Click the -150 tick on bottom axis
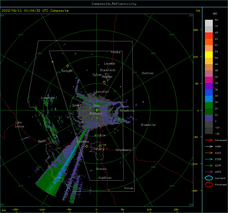The image size is (228, 213). [15, 209]
